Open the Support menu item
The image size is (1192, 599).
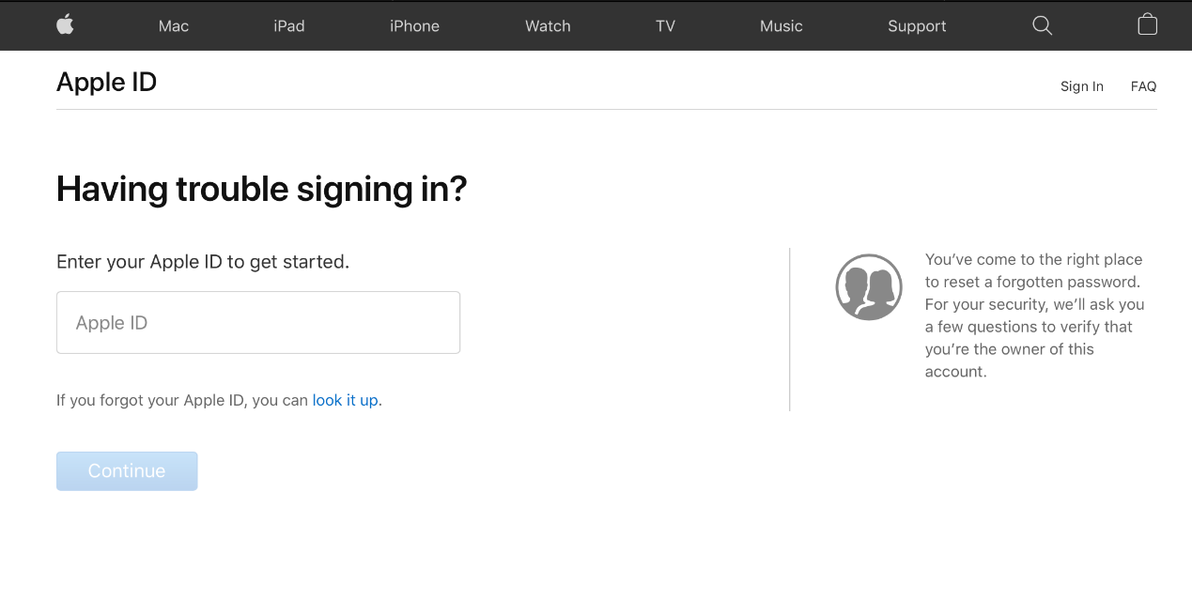[x=917, y=26]
